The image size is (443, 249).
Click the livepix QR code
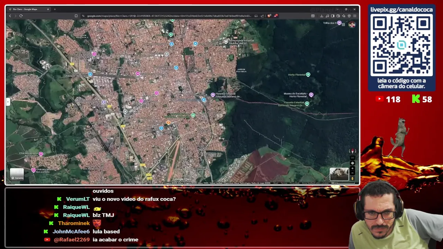[x=401, y=45]
